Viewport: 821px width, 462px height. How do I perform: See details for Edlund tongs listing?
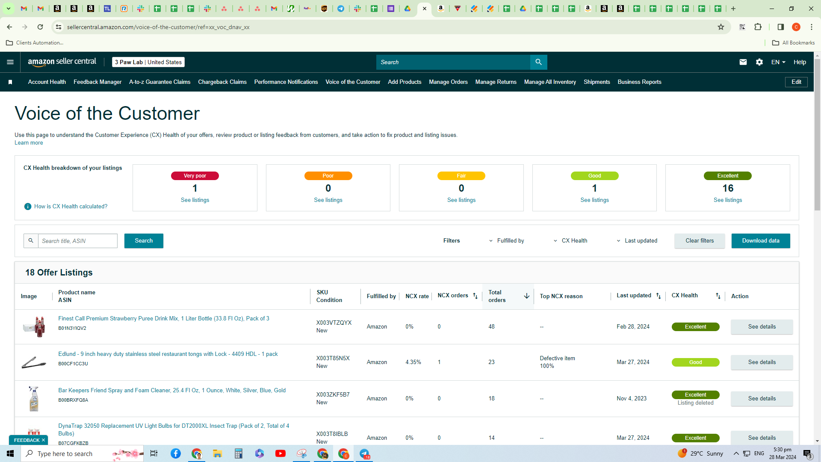[x=762, y=362]
